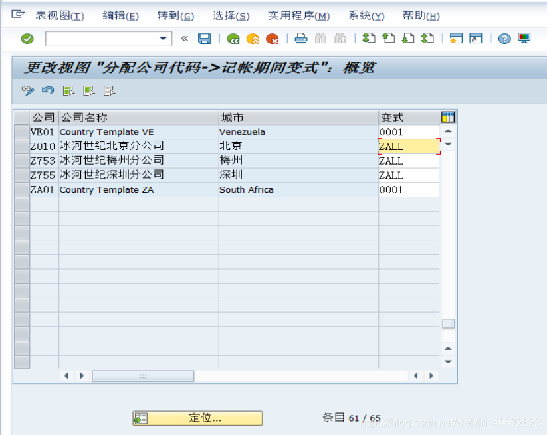The image size is (547, 435).
Task: Click the 公司 column header
Action: (x=44, y=118)
